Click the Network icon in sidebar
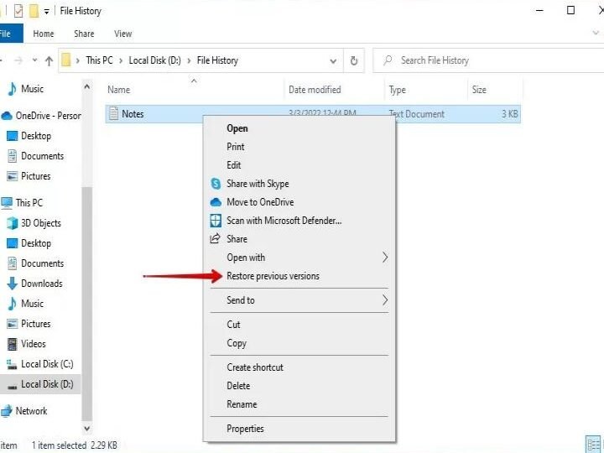Viewport: 604px width, 453px height. pos(7,411)
